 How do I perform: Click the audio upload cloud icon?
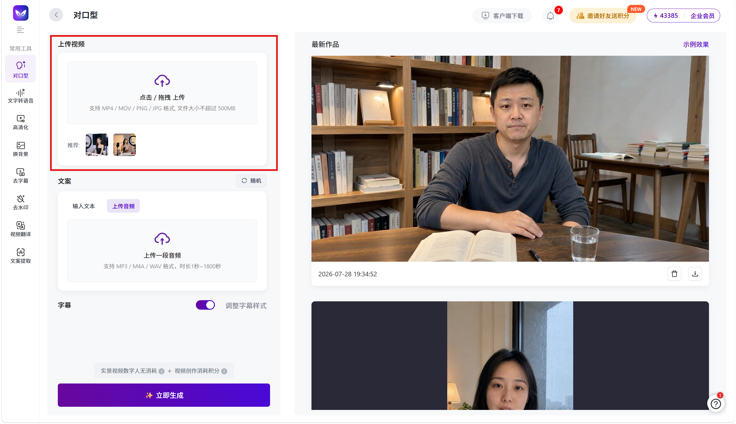tap(162, 239)
